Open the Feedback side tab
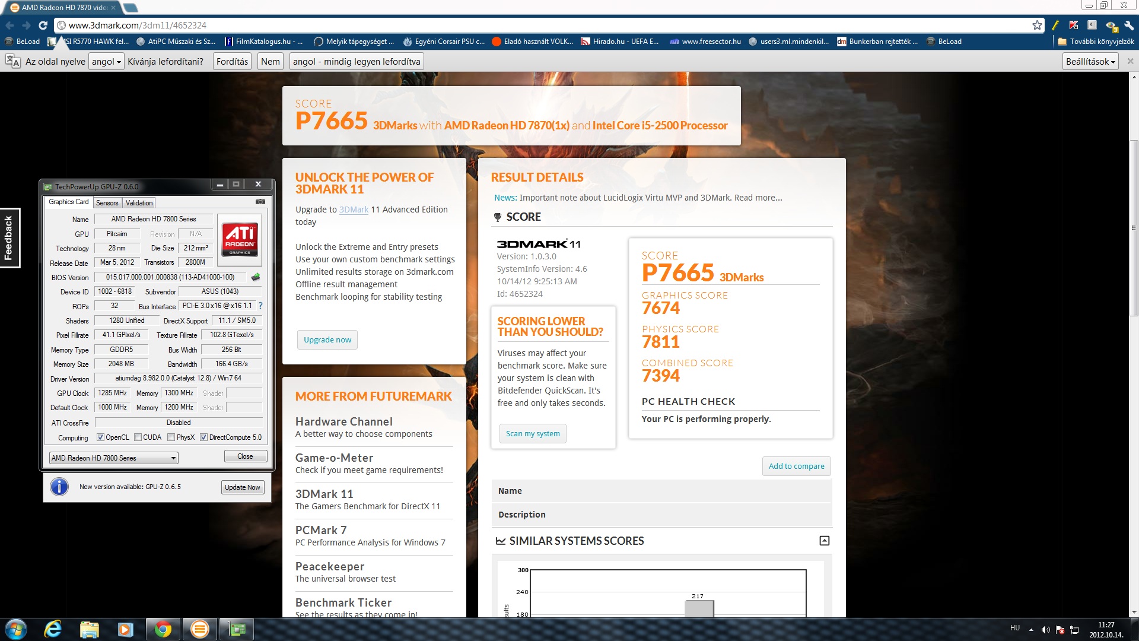The image size is (1139, 641). [9, 238]
